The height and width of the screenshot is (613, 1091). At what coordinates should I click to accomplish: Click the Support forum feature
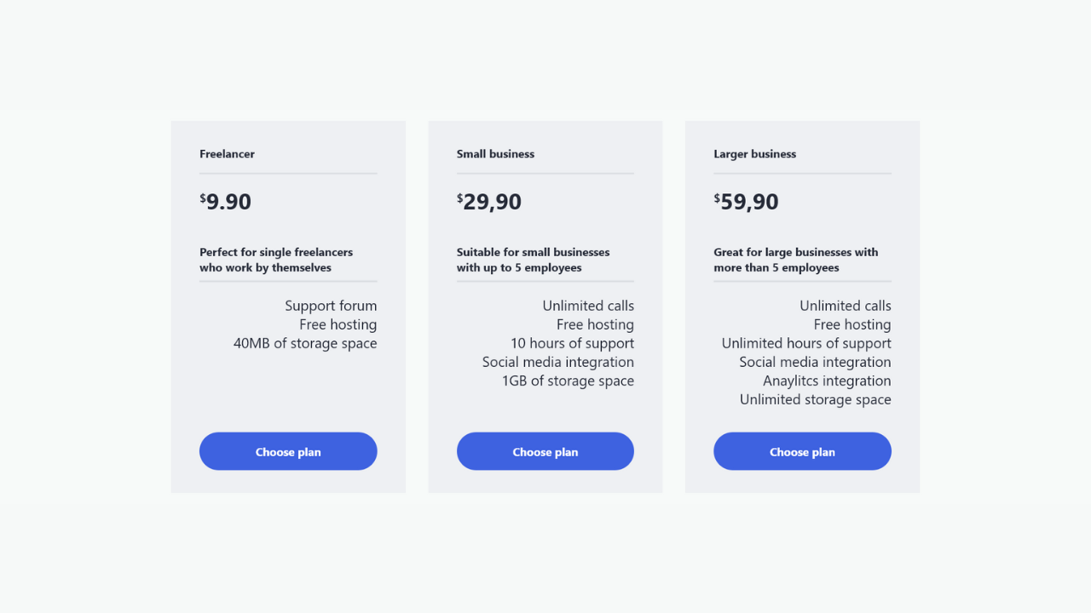pyautogui.click(x=331, y=306)
